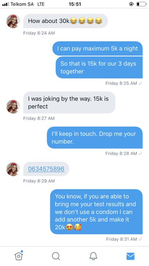
Task: Open the Notifications bell tab
Action: tap(93, 256)
